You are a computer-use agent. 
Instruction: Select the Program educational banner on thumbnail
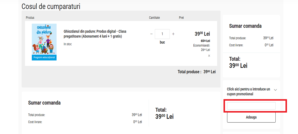[x=44, y=57]
